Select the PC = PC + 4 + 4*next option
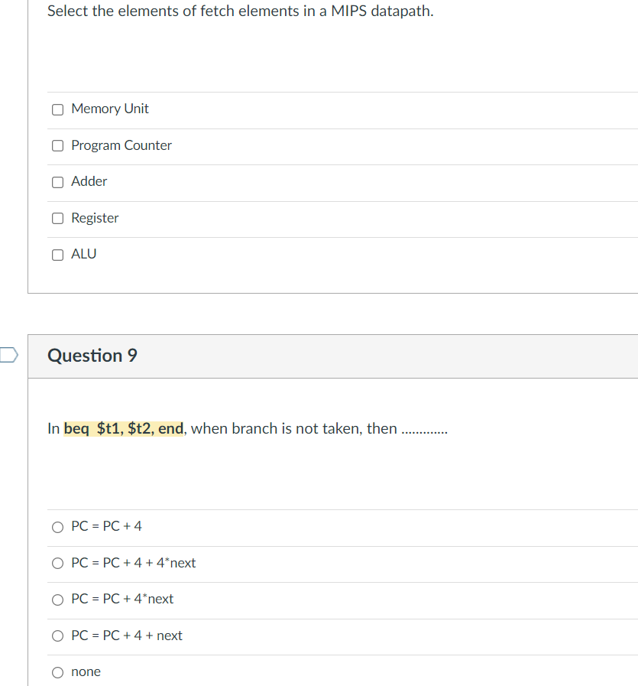Viewport: 638px width, 686px height. (x=57, y=563)
